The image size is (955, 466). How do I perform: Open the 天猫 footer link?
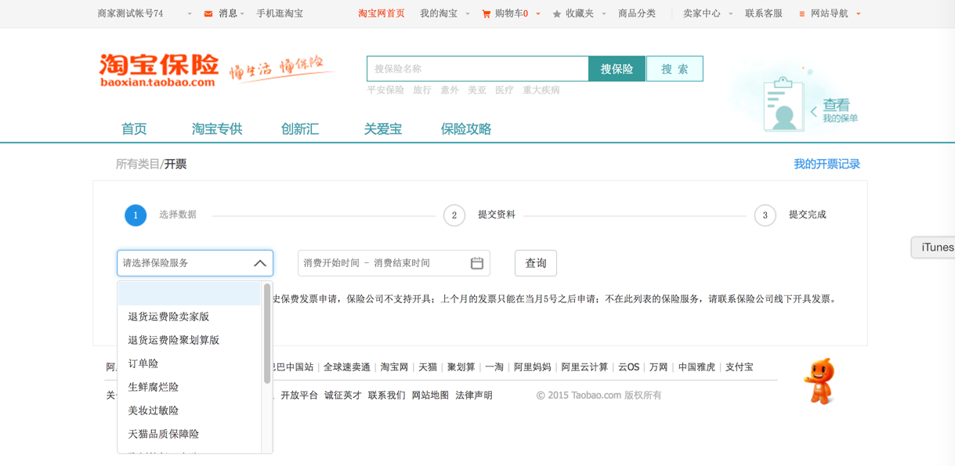pyautogui.click(x=428, y=367)
